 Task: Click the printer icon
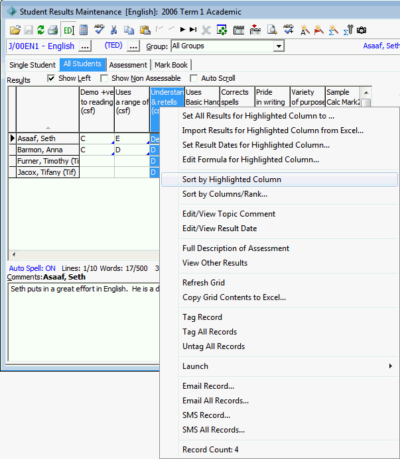(x=53, y=30)
